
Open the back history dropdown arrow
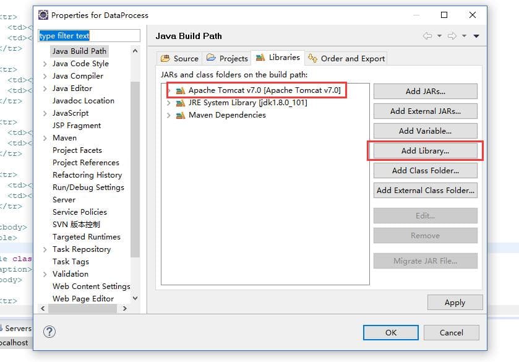coord(438,36)
